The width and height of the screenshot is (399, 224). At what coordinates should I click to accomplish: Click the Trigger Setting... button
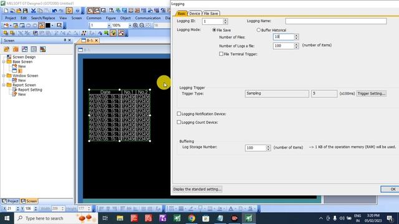click(x=372, y=93)
